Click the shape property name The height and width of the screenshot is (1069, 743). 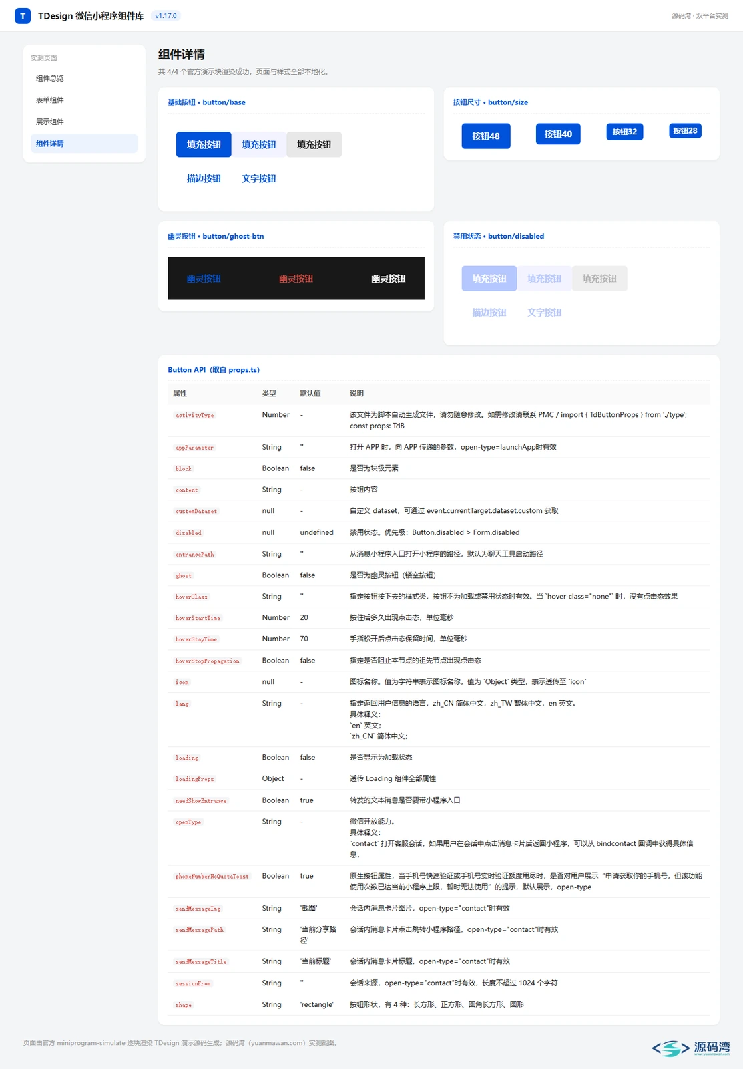tap(184, 1005)
